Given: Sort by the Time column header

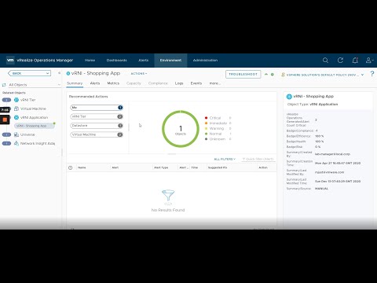Looking at the screenshot, I should [x=195, y=167].
